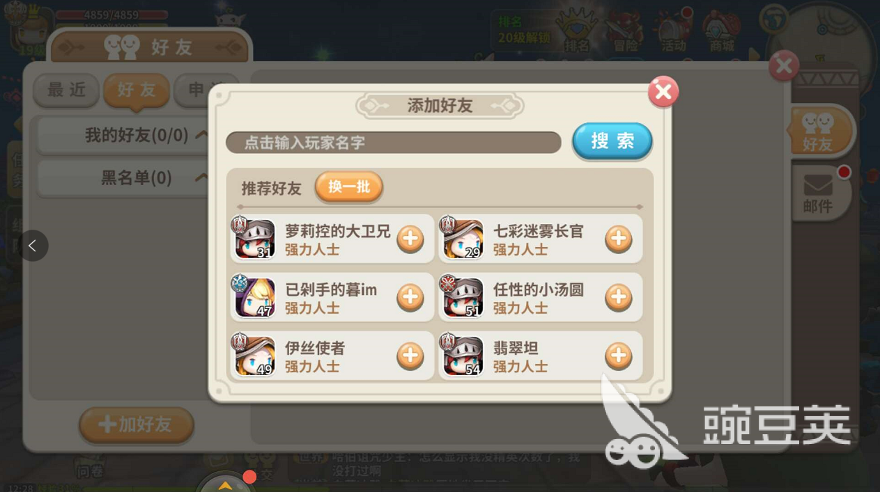Open the 冒险 adventure icon
Image resolution: width=880 pixels, height=492 pixels.
click(625, 33)
